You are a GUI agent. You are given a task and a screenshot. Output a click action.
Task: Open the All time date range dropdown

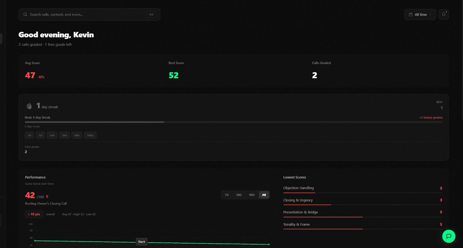coord(420,14)
